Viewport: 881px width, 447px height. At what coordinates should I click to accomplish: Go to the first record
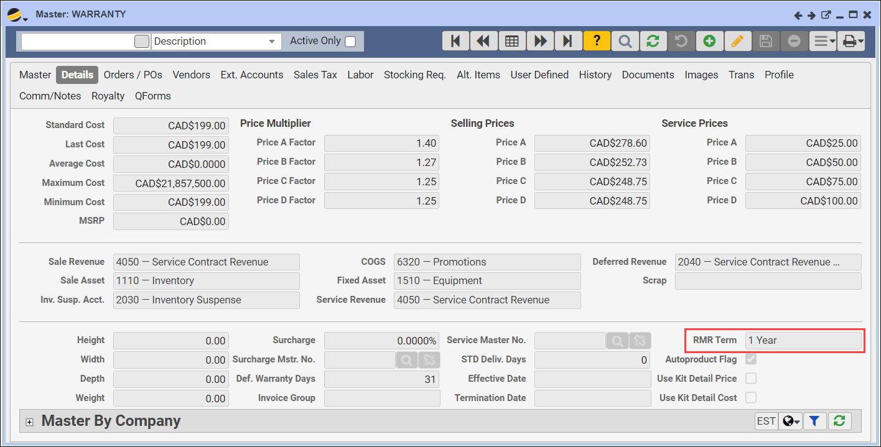point(455,41)
